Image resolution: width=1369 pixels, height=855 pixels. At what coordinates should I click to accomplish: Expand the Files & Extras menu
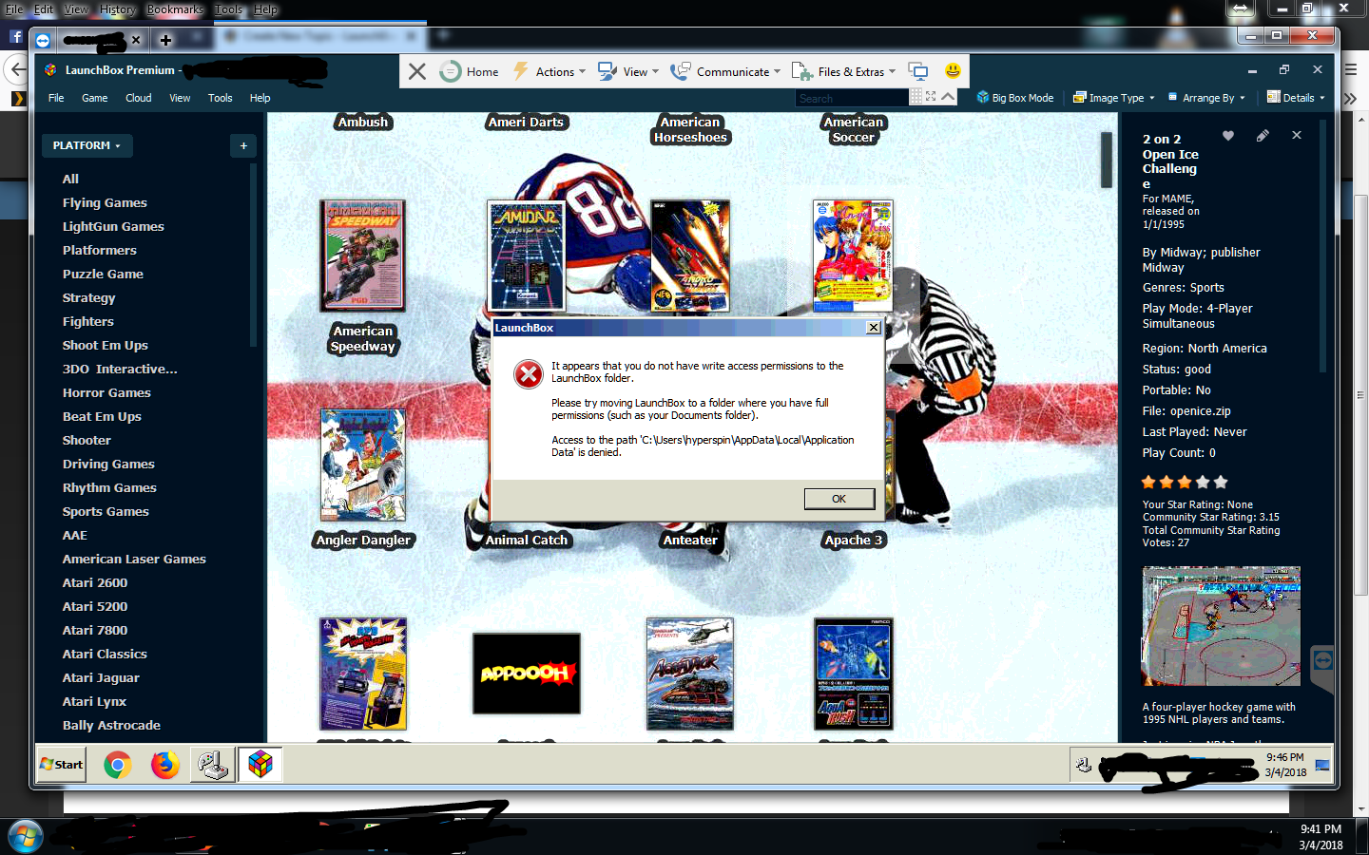tap(844, 71)
